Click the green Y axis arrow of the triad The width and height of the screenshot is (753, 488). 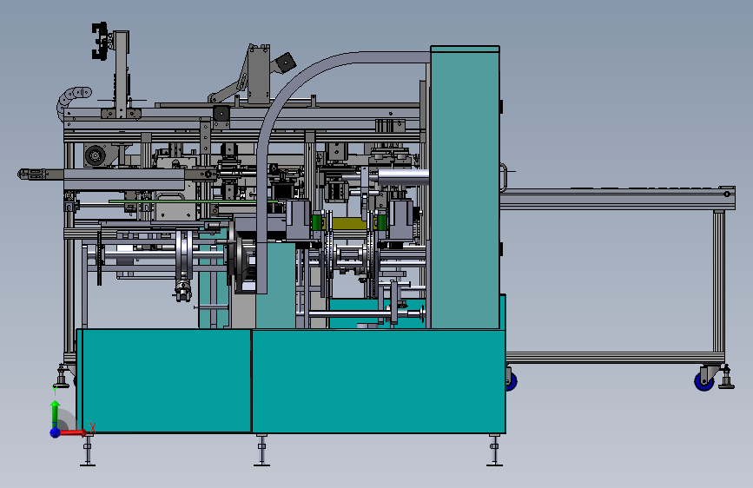[56, 412]
